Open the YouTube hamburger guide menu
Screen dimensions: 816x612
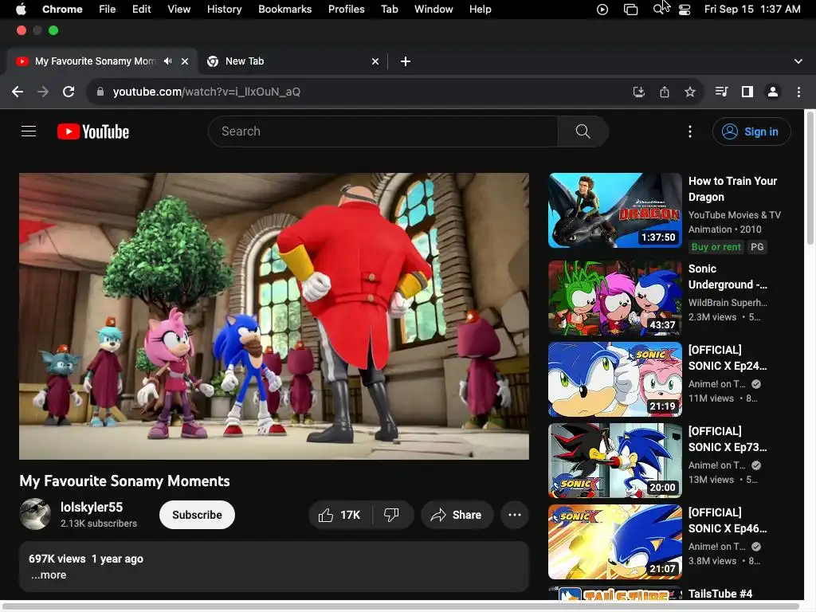pos(29,131)
